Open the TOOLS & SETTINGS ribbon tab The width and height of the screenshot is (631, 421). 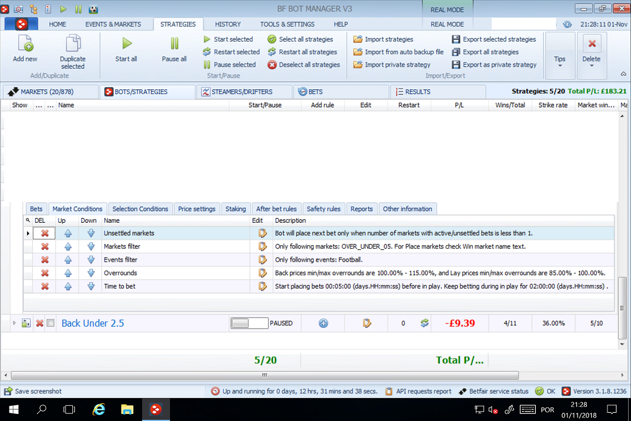287,24
